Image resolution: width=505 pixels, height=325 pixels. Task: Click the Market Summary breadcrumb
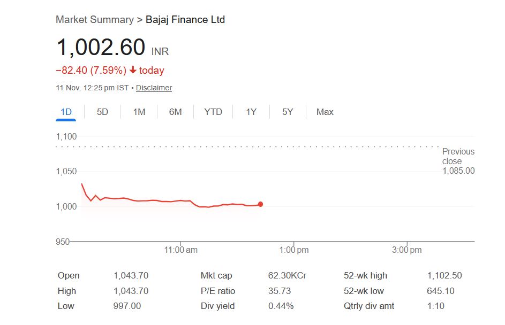click(94, 20)
